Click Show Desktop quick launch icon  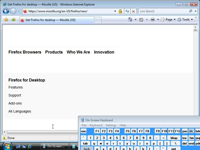[18, 146]
